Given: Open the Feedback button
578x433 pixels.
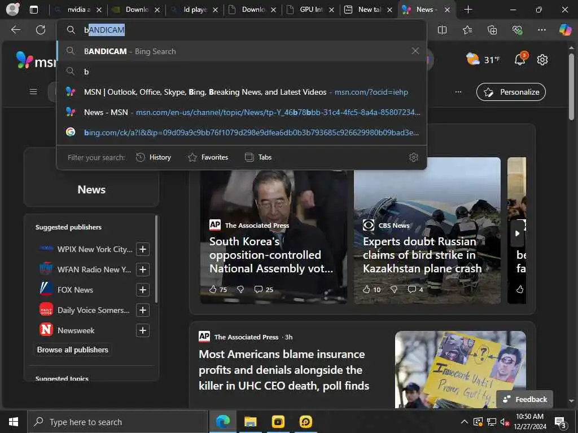Looking at the screenshot, I should pos(524,399).
